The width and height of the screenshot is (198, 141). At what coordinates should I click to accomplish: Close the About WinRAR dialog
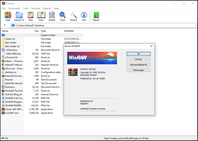(151, 46)
